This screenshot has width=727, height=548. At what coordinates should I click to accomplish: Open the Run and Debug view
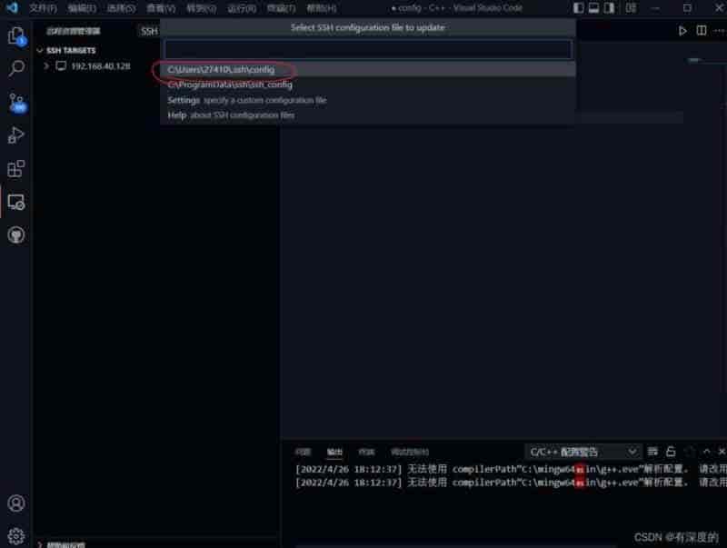(15, 135)
